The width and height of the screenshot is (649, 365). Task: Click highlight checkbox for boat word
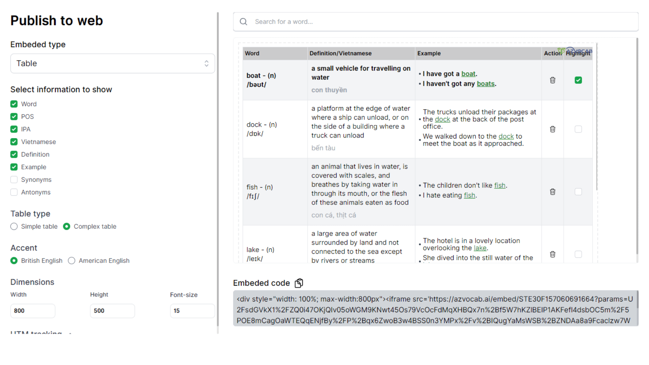coord(579,80)
